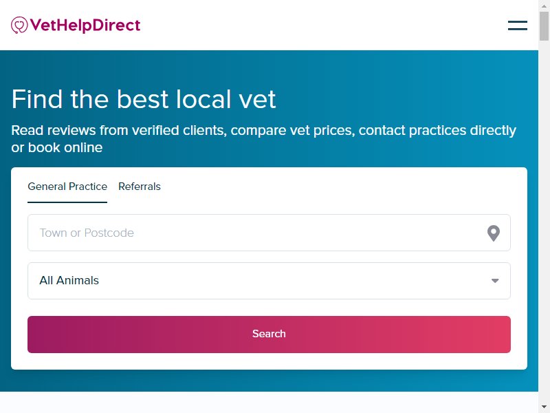This screenshot has height=413, width=550.
Task: Click the scrollbar up arrow
Action: coord(544,6)
